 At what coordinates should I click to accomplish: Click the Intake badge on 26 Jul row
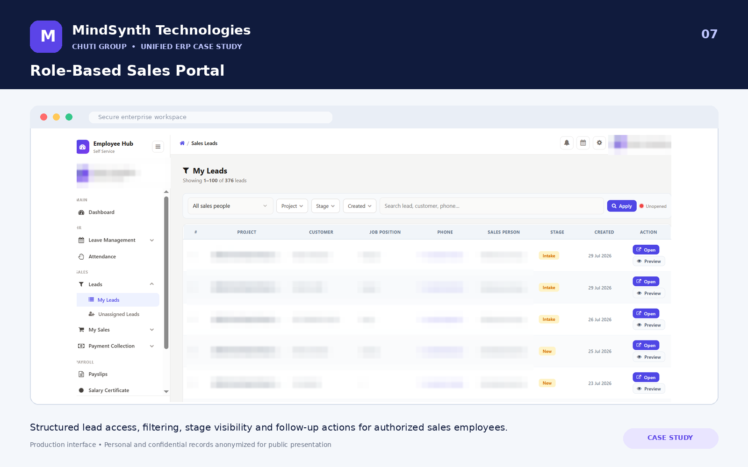click(549, 319)
